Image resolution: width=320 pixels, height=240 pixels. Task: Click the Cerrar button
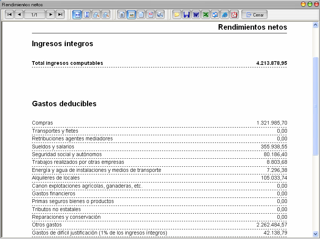(255, 15)
